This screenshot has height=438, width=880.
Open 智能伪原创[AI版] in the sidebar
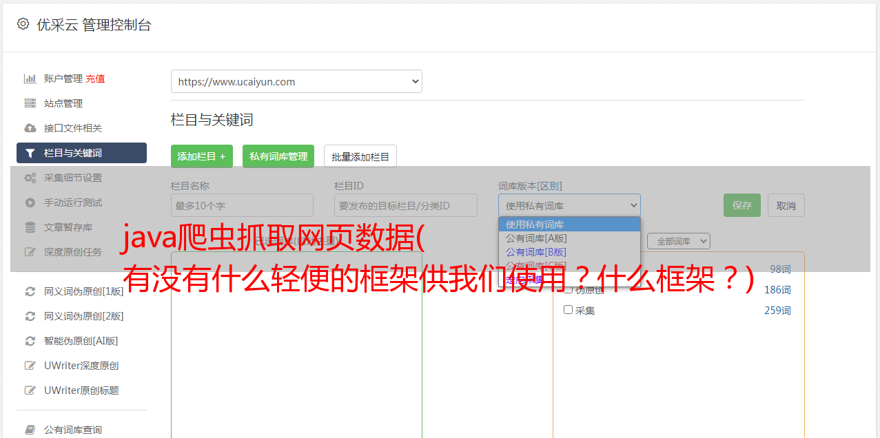(81, 341)
